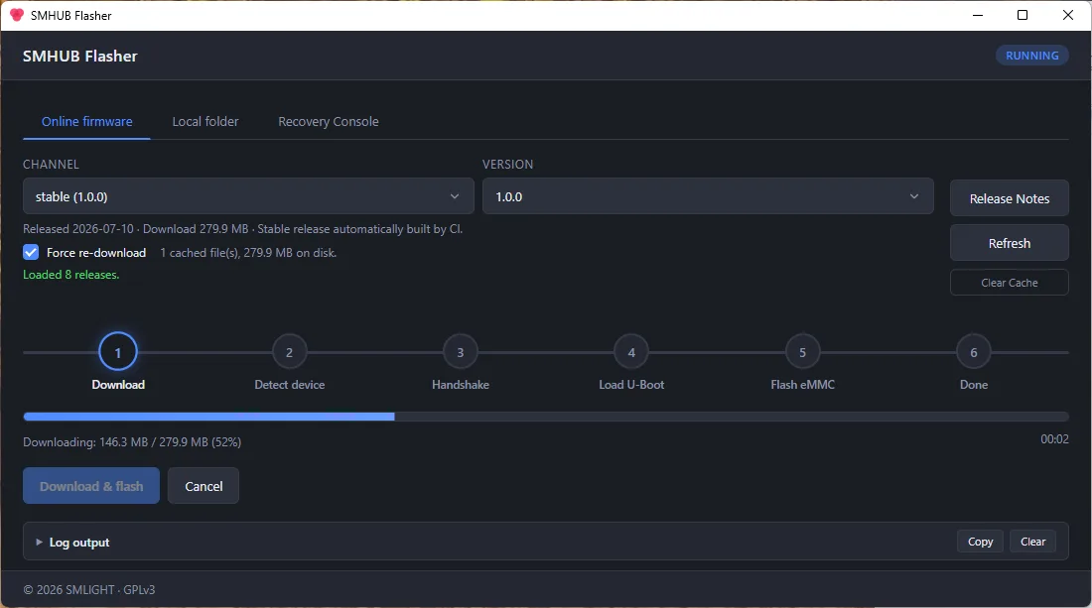
Task: Click the 'Loaded 8 releases.' status text
Action: pos(71,274)
